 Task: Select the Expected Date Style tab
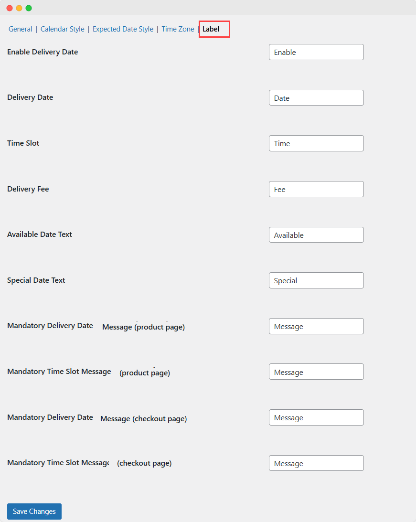click(123, 29)
